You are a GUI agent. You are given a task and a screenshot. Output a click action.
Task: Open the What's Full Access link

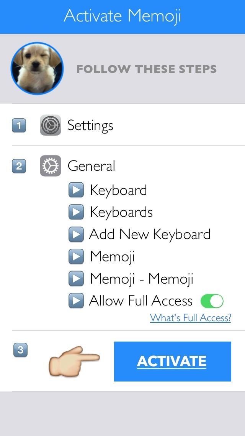coord(190,318)
